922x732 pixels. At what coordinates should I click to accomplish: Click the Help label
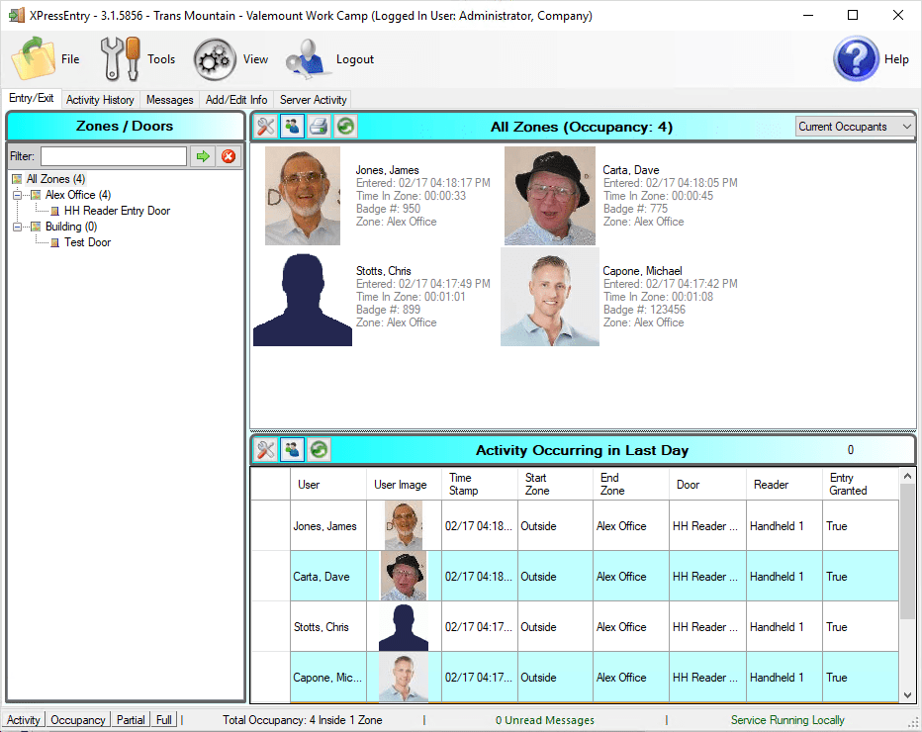896,58
